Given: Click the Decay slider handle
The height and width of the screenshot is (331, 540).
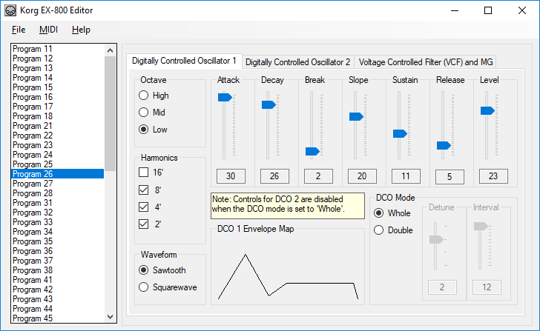Looking at the screenshot, I should click(269, 105).
